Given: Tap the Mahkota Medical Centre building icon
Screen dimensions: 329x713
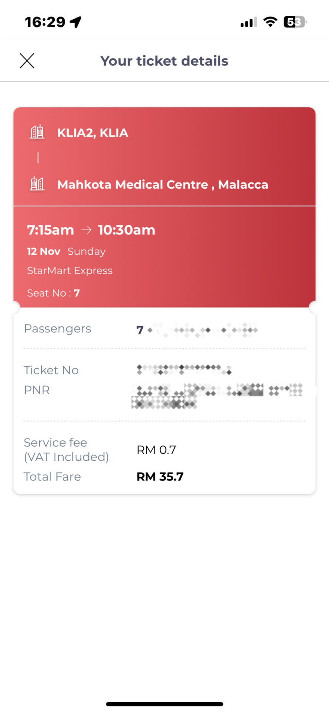Looking at the screenshot, I should pos(37,184).
